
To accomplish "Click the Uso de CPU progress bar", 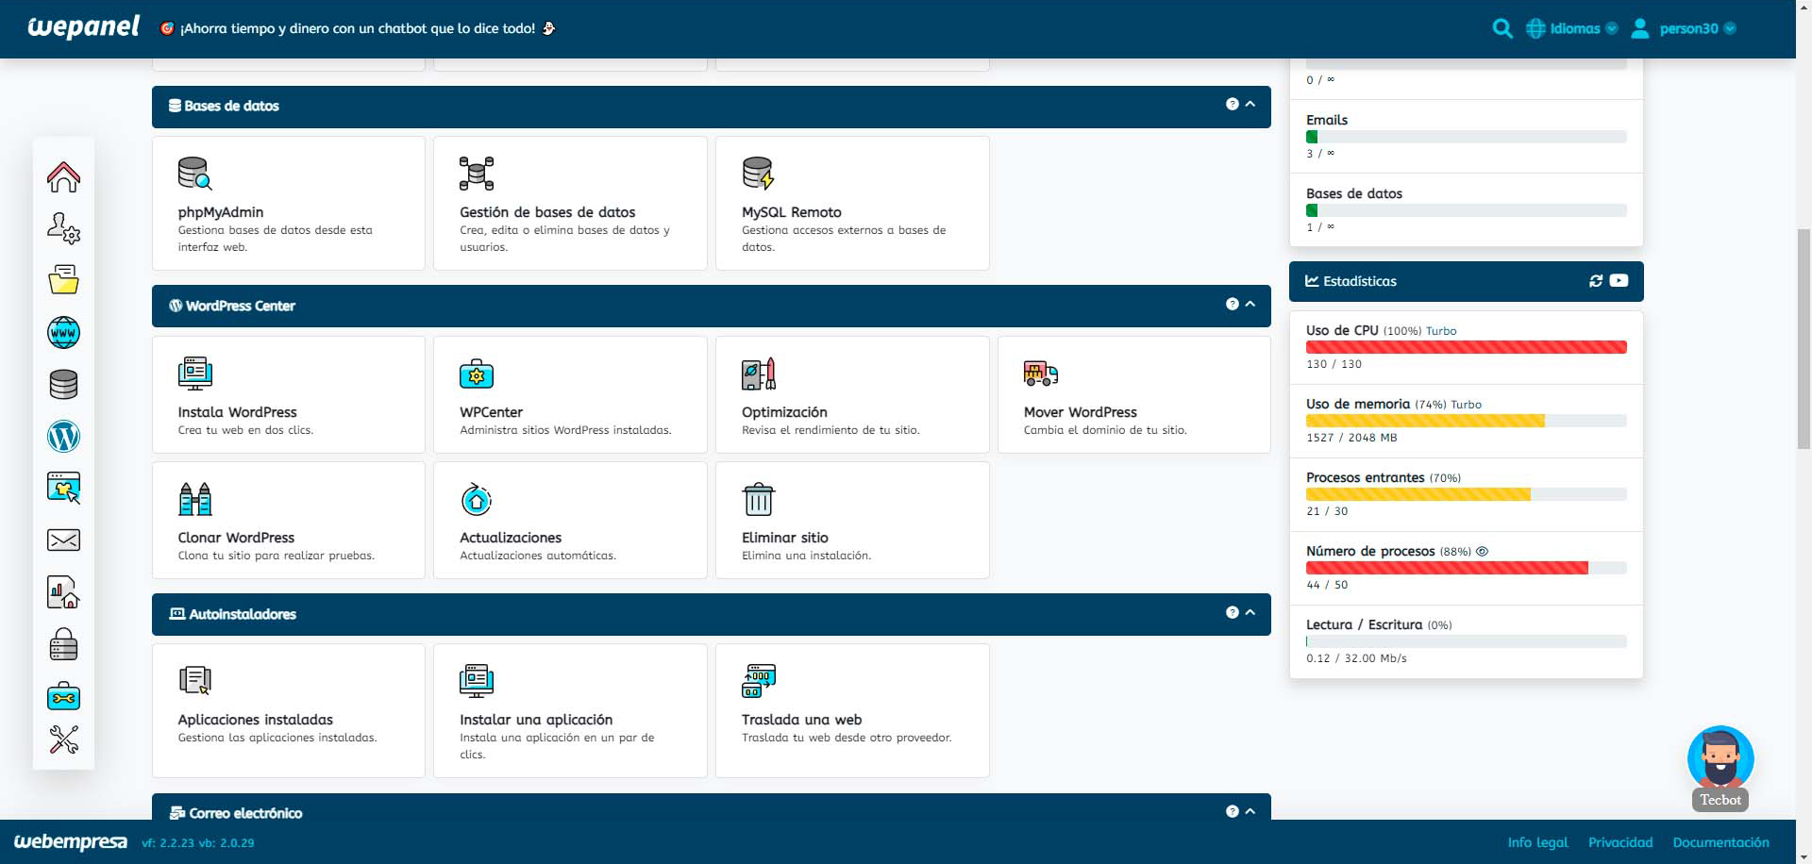I will [x=1466, y=347].
